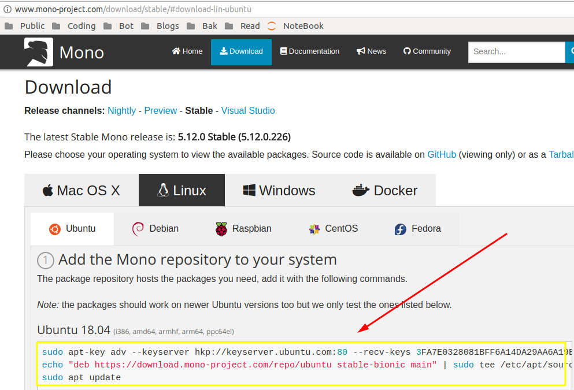
Task: Select Download in the navbar
Action: coord(241,52)
